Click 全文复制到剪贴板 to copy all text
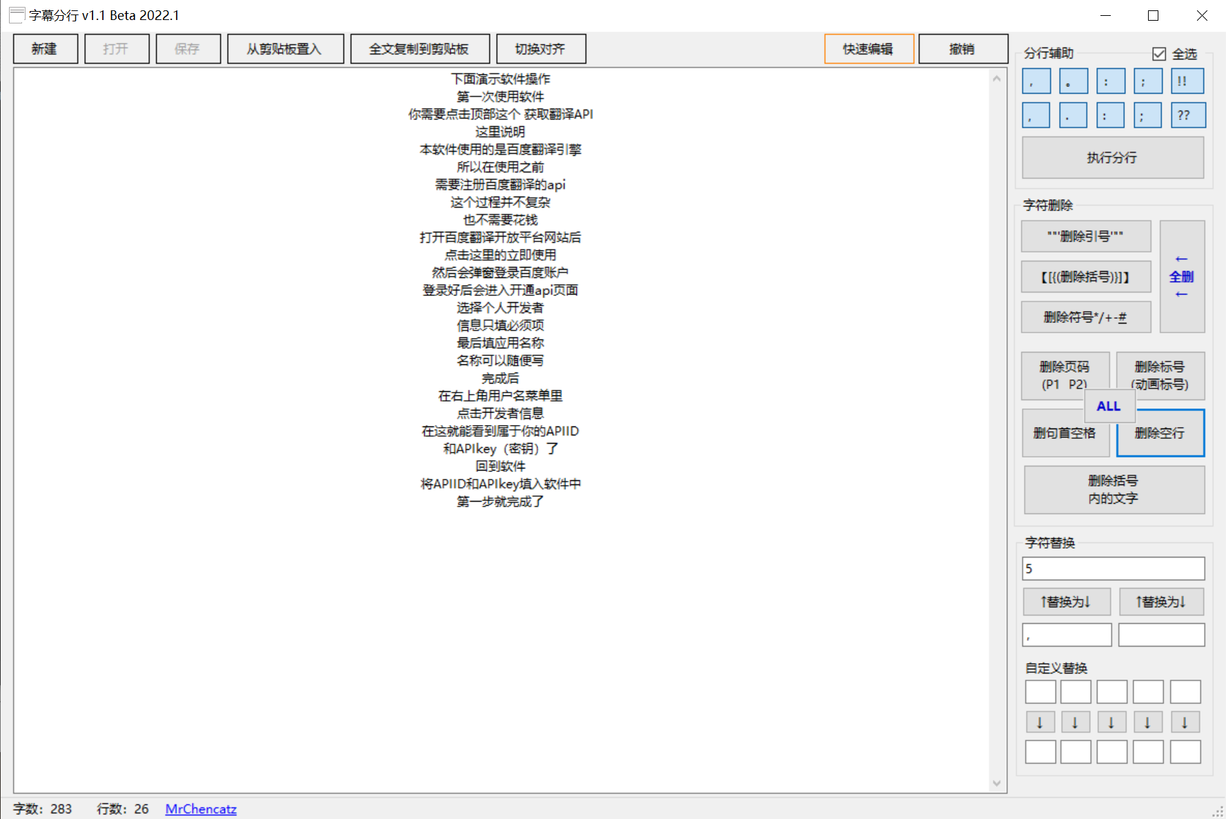 420,49
